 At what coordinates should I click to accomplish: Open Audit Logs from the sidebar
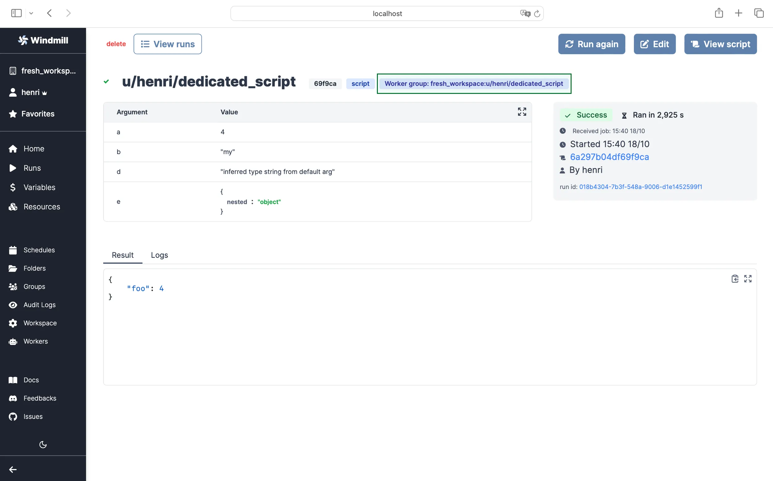(x=39, y=305)
